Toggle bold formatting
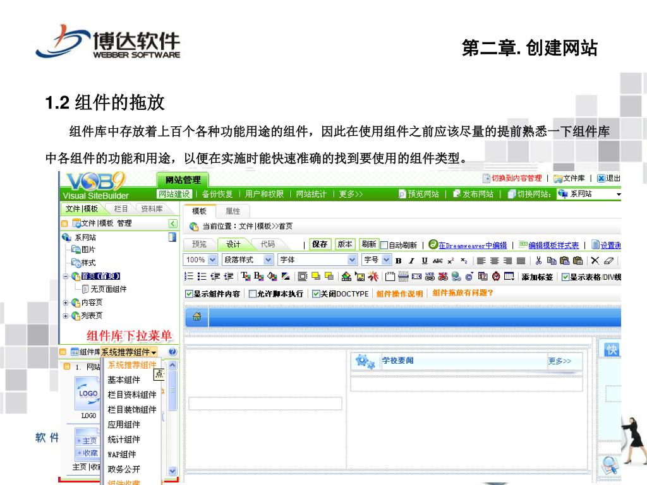Viewport: 647px width, 485px height. click(x=398, y=261)
